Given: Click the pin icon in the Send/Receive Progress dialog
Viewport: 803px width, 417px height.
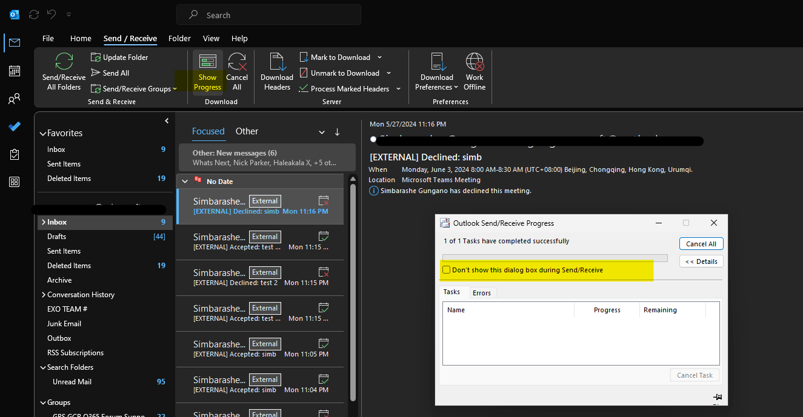Looking at the screenshot, I should [x=718, y=397].
